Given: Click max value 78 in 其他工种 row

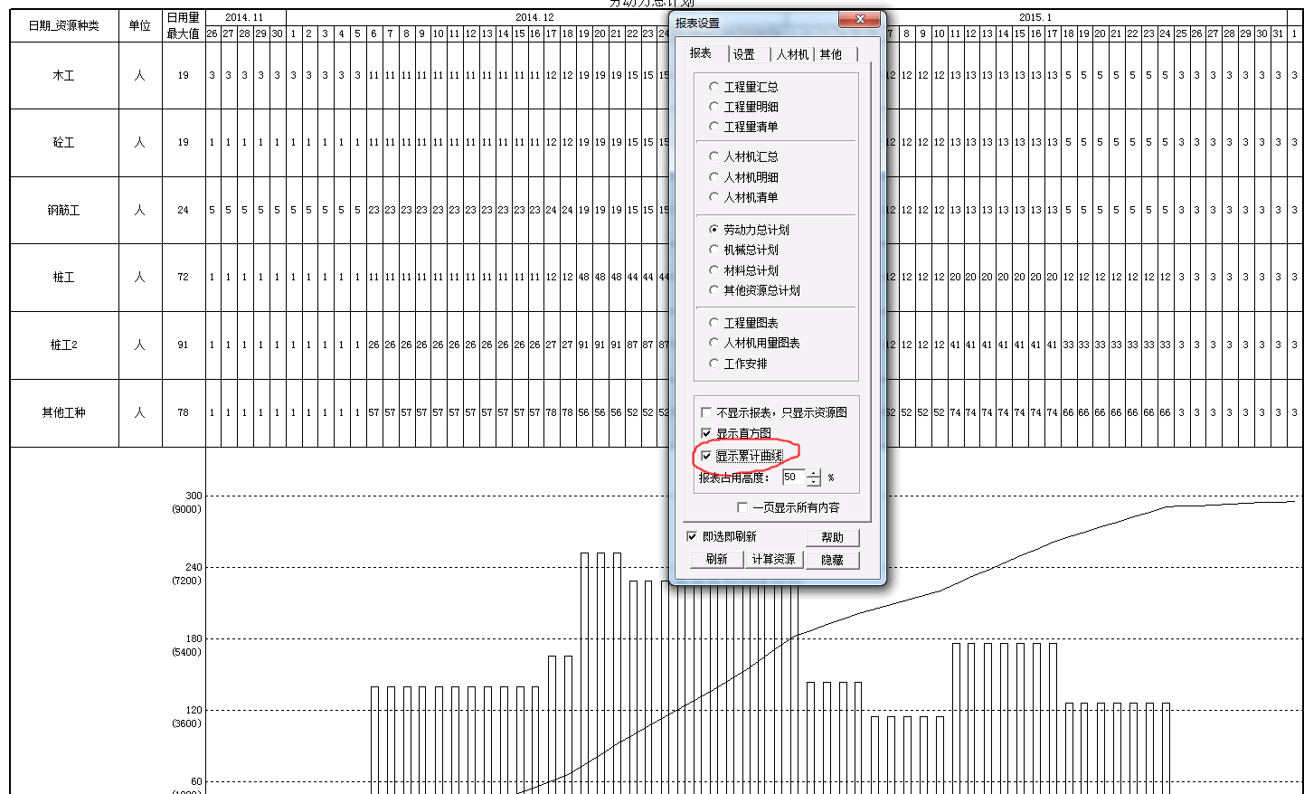Looking at the screenshot, I should 183,412.
